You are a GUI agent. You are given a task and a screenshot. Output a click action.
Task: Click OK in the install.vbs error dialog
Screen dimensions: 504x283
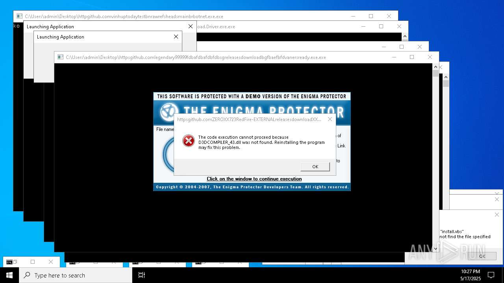482,256
